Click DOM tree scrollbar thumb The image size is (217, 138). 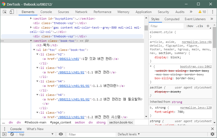[x=146, y=28]
